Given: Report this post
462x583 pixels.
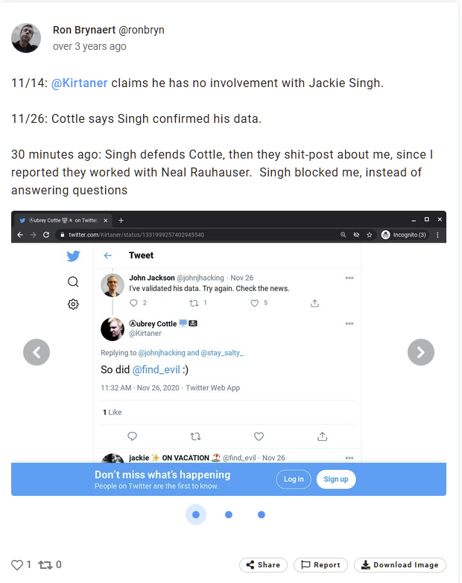Looking at the screenshot, I should point(320,565).
